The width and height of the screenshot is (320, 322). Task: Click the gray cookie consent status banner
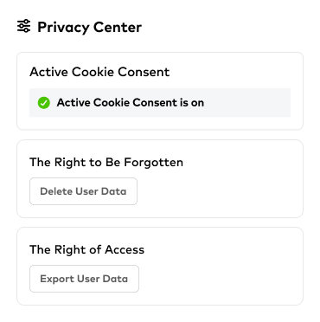click(x=160, y=103)
